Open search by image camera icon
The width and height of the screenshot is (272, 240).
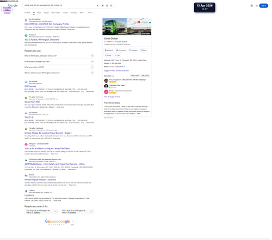(x=107, y=5)
